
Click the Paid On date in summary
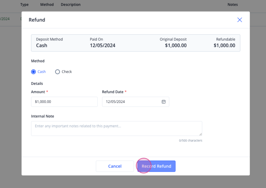tap(103, 45)
